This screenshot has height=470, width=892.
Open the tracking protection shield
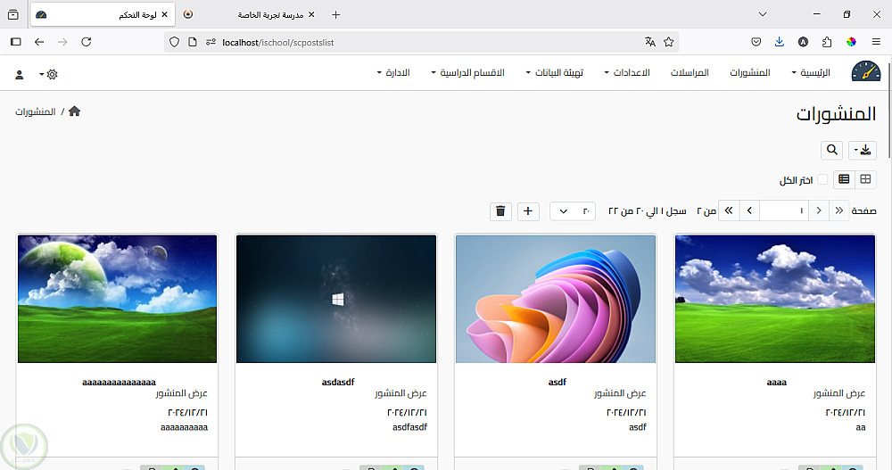pos(175,42)
